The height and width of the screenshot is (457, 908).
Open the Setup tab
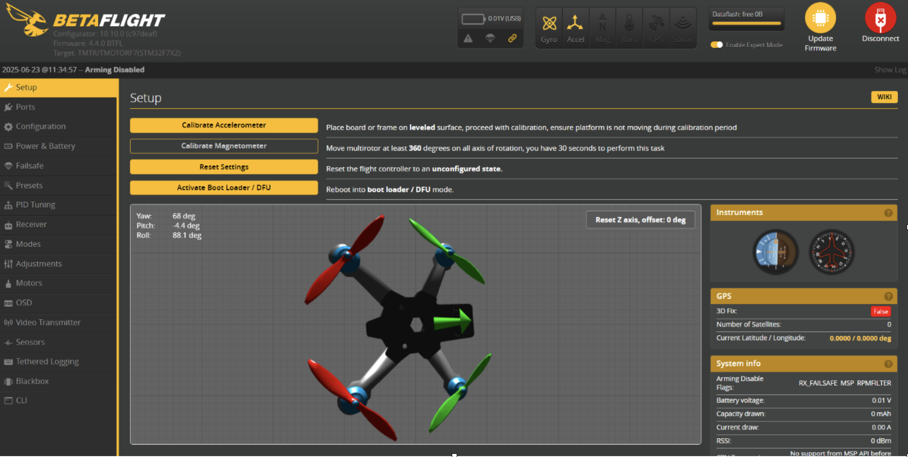[58, 88]
